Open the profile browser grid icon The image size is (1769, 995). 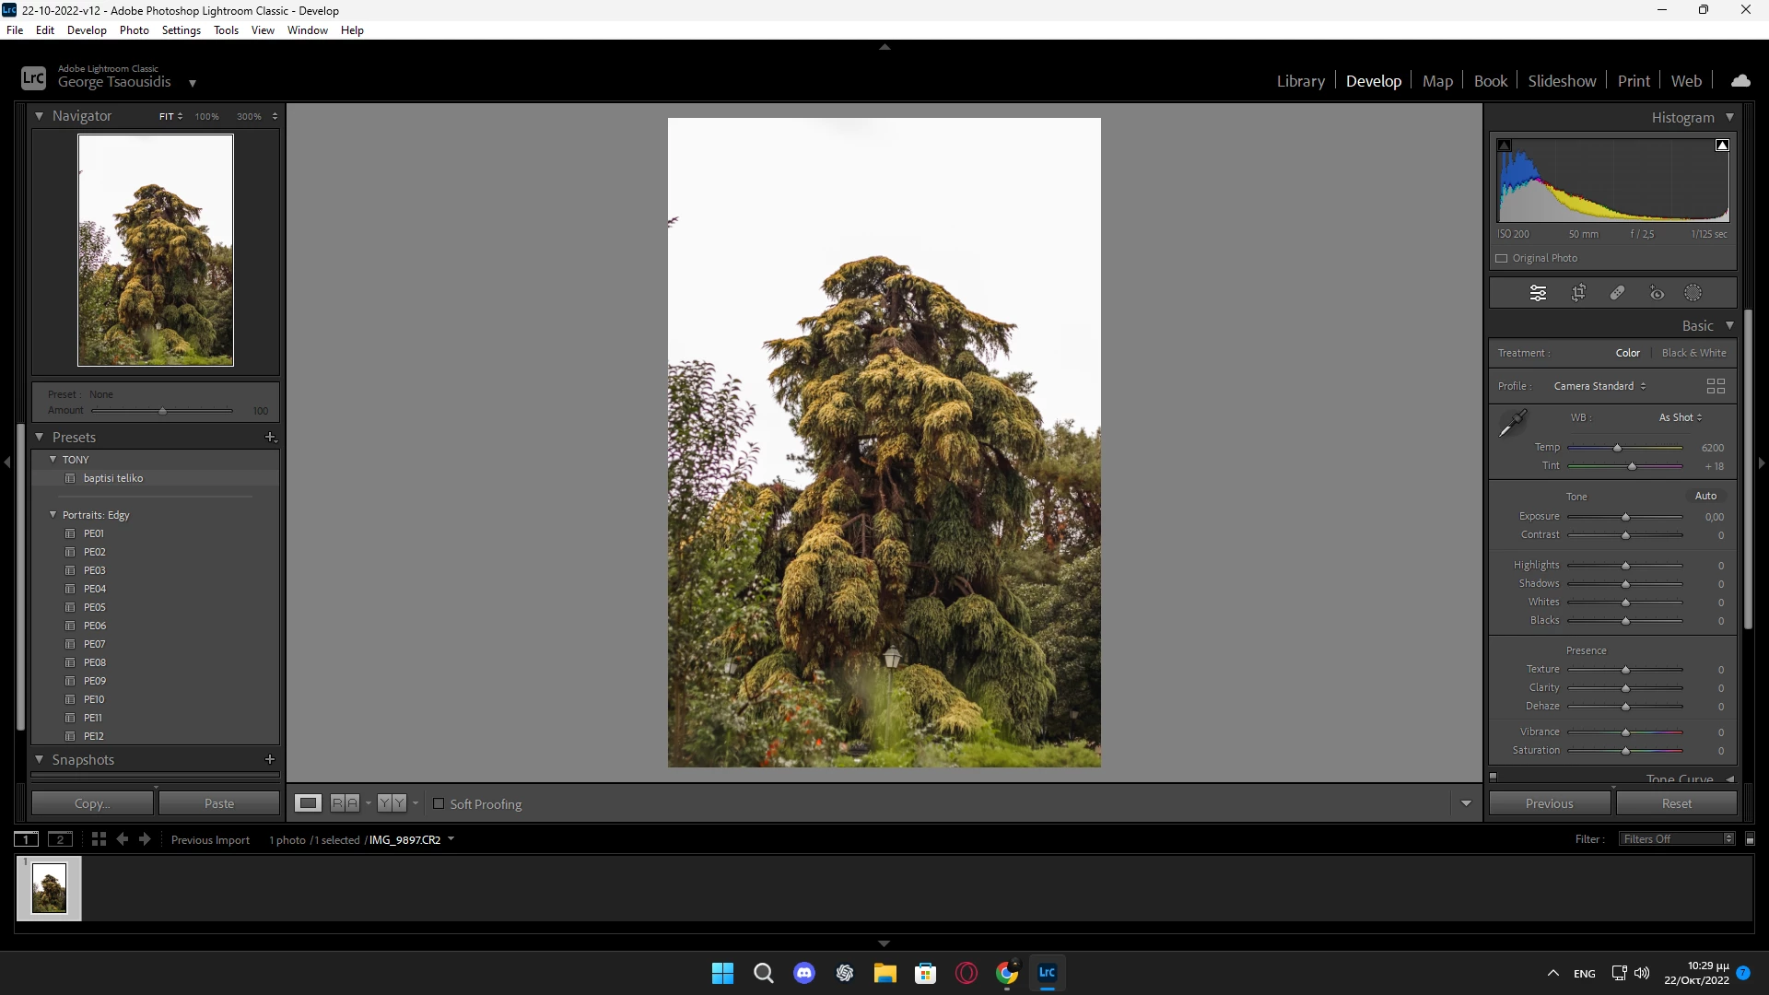pyautogui.click(x=1716, y=386)
